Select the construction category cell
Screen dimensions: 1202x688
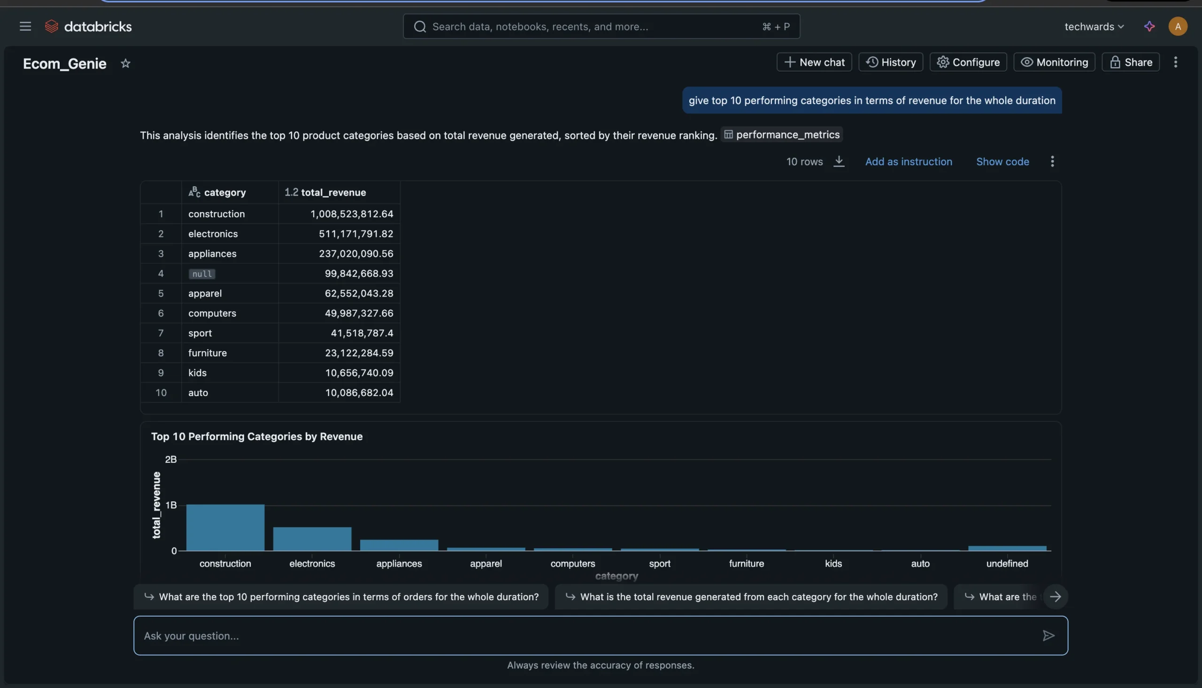(230, 214)
